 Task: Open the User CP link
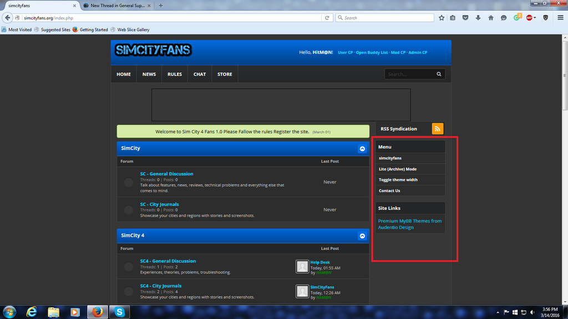pos(345,53)
